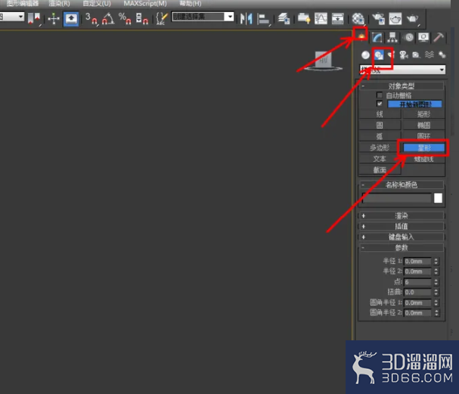
Task: Expand the 键盘输入 rollout
Action: click(402, 237)
